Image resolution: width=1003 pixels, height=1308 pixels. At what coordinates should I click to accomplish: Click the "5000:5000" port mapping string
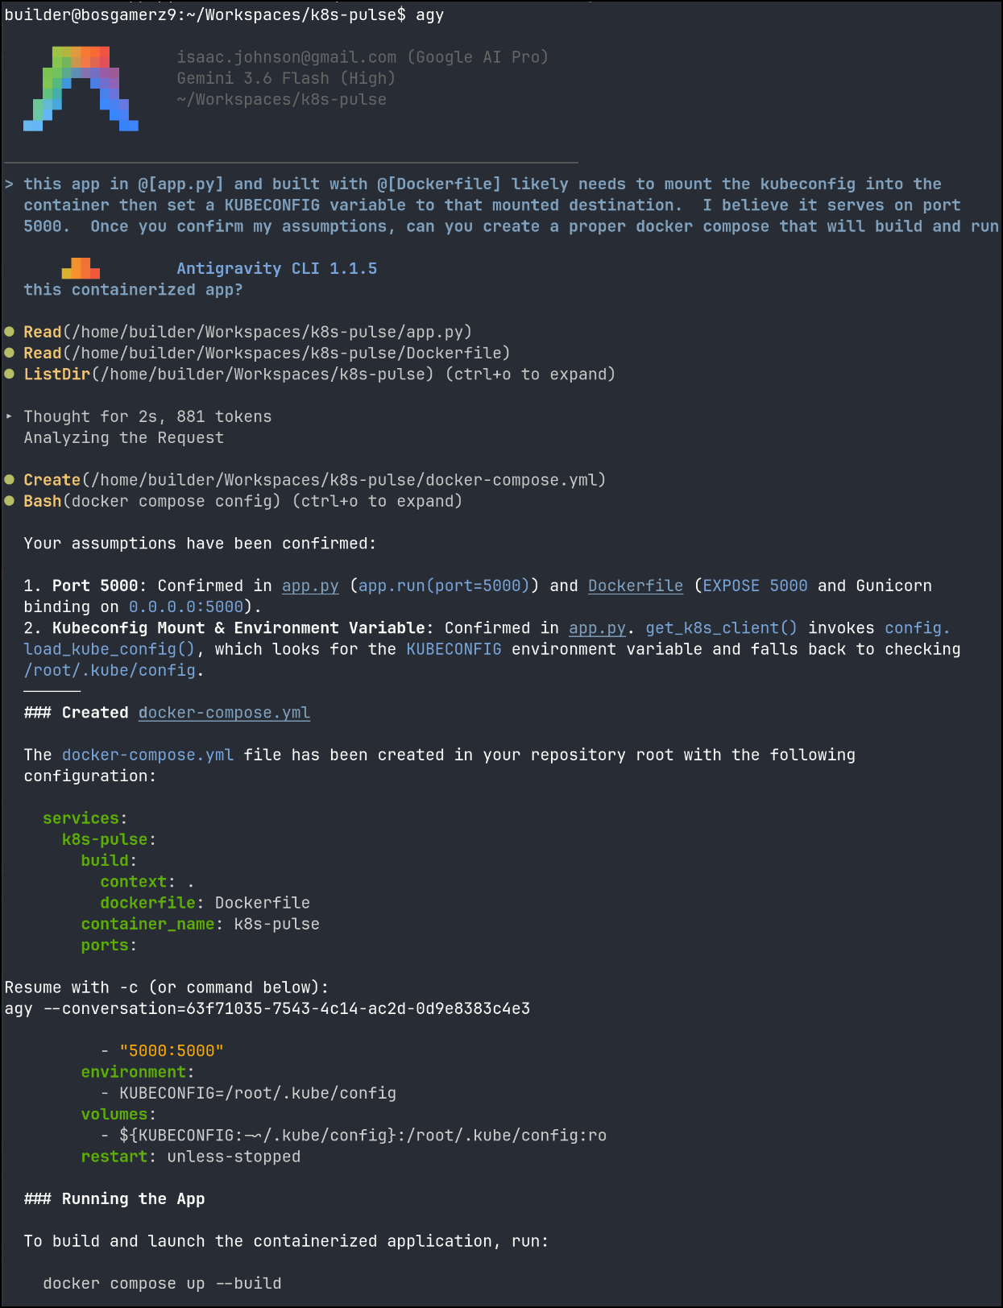pos(172,1051)
